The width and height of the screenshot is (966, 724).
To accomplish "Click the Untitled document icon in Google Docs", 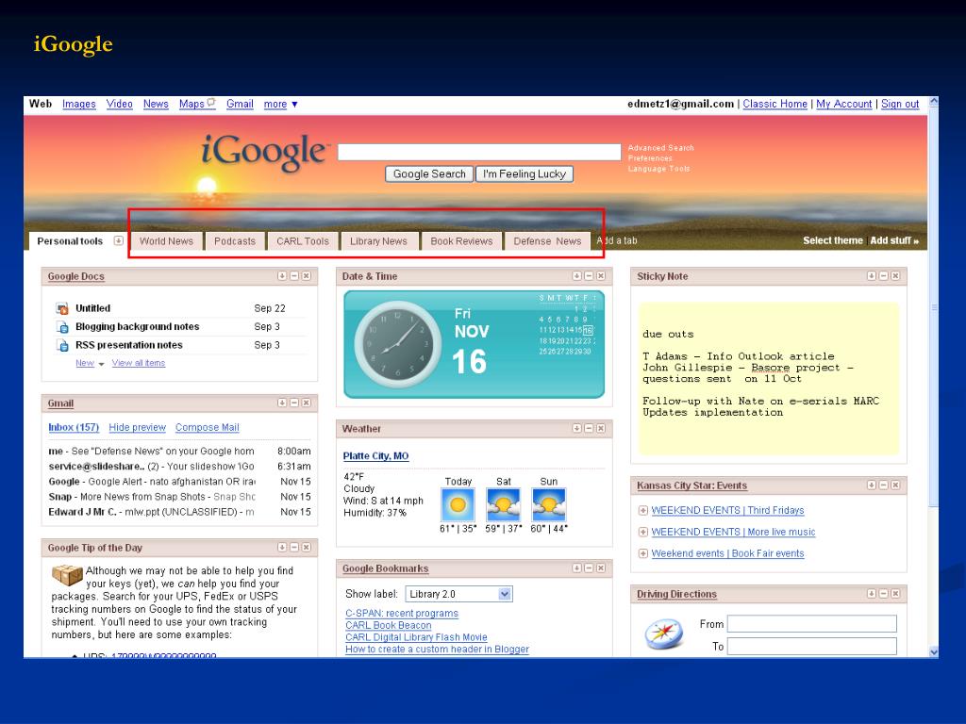I will [x=62, y=308].
